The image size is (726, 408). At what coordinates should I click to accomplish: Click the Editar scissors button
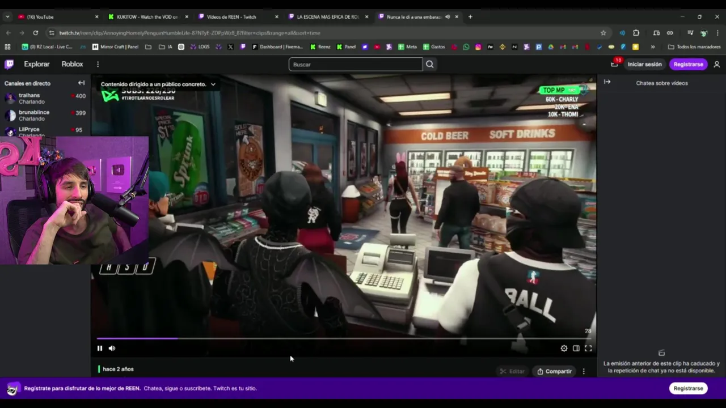(x=512, y=371)
